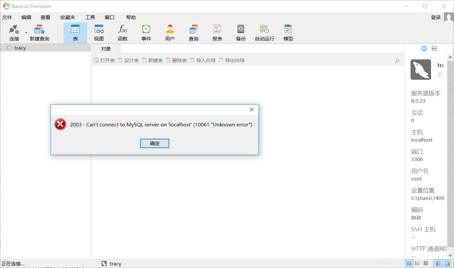
Task: Select the Automation (自动运行) toolbar icon
Action: coord(265,33)
